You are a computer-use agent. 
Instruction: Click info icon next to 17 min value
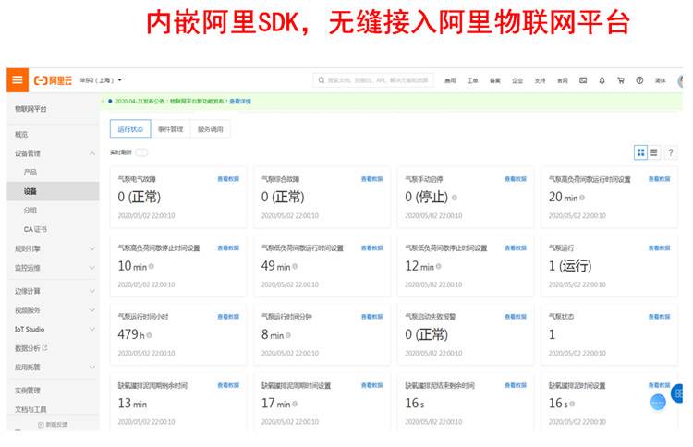point(295,404)
